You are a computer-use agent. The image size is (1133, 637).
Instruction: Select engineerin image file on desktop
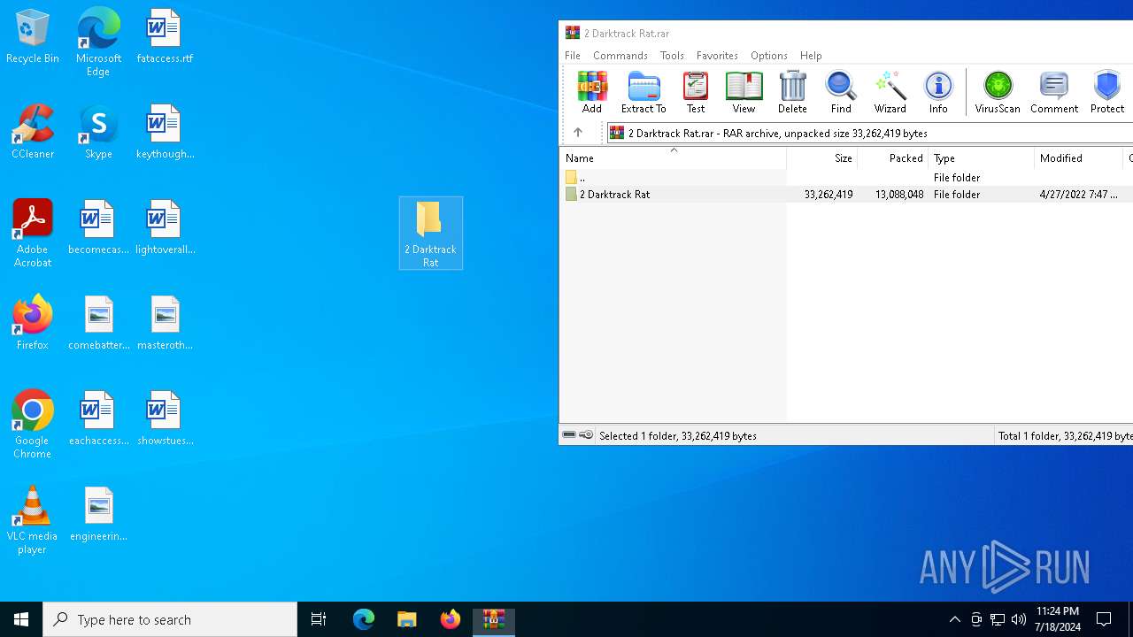(x=98, y=515)
